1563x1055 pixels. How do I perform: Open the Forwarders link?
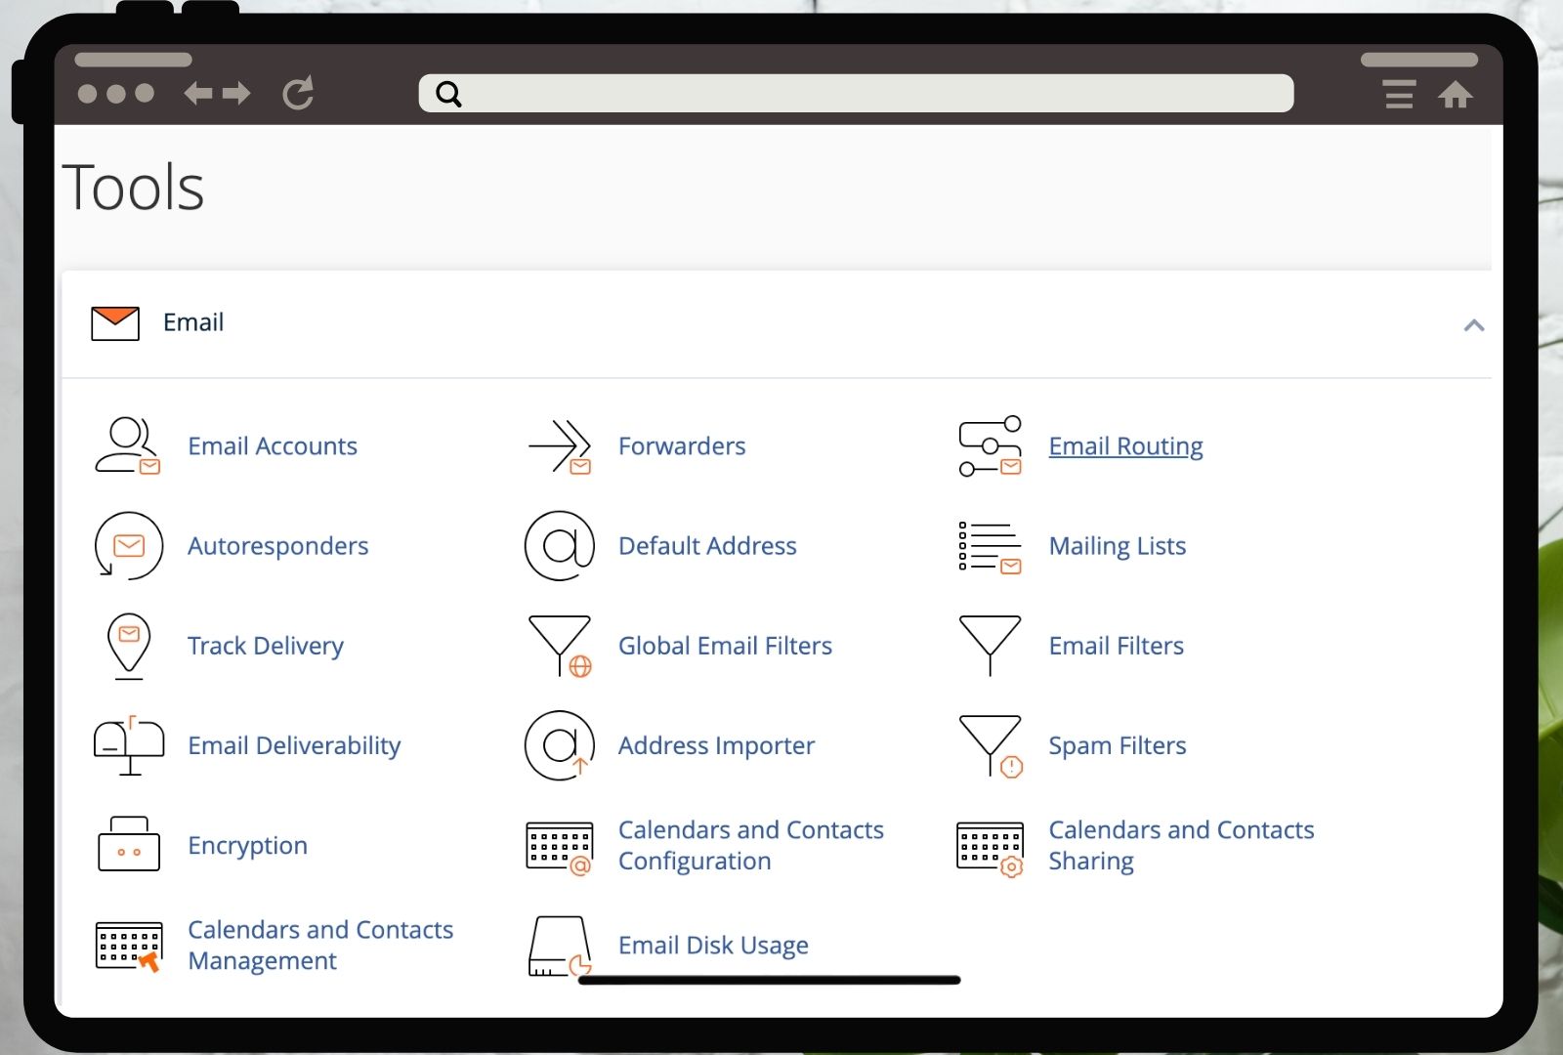[682, 446]
